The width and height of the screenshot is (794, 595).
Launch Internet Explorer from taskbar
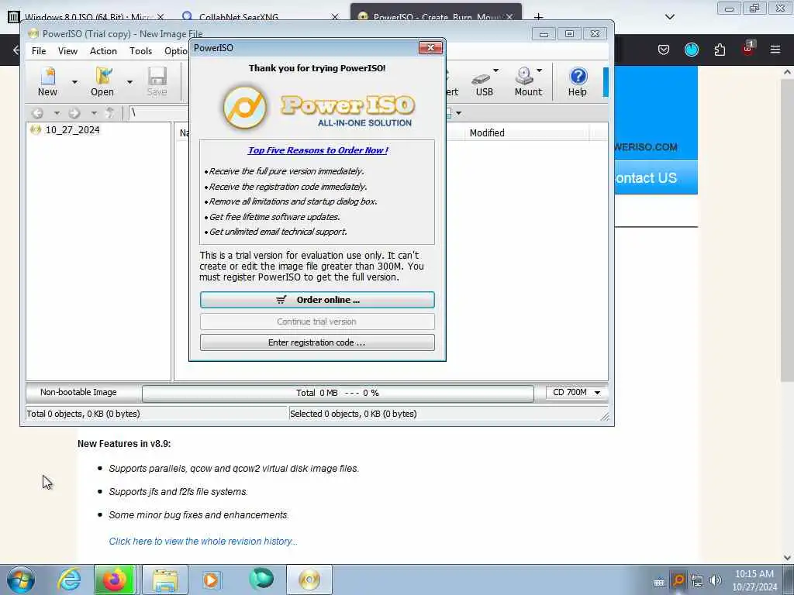click(x=69, y=580)
